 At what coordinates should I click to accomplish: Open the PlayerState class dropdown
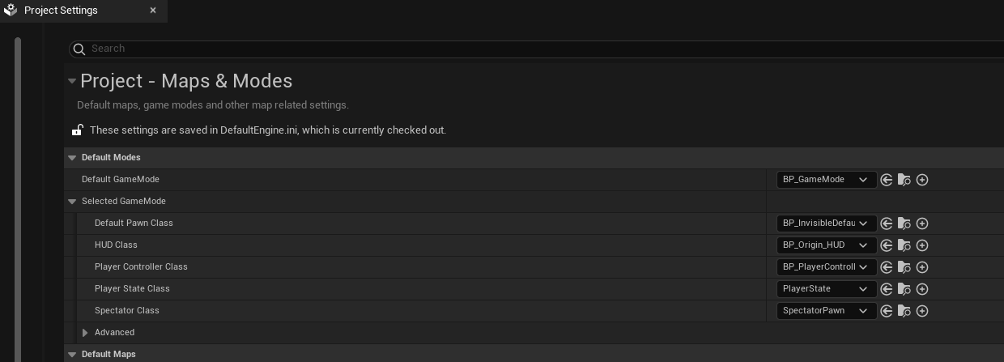826,289
